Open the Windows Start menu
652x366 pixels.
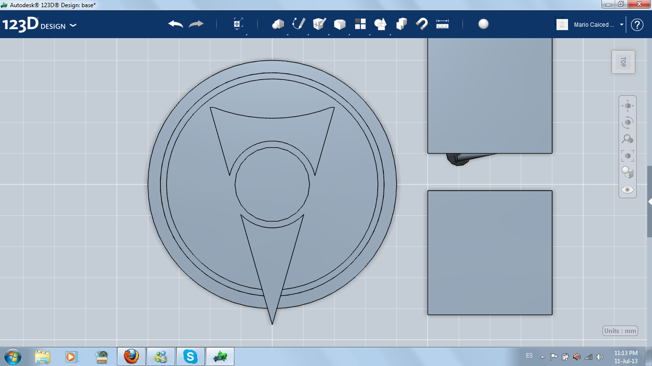tap(12, 356)
